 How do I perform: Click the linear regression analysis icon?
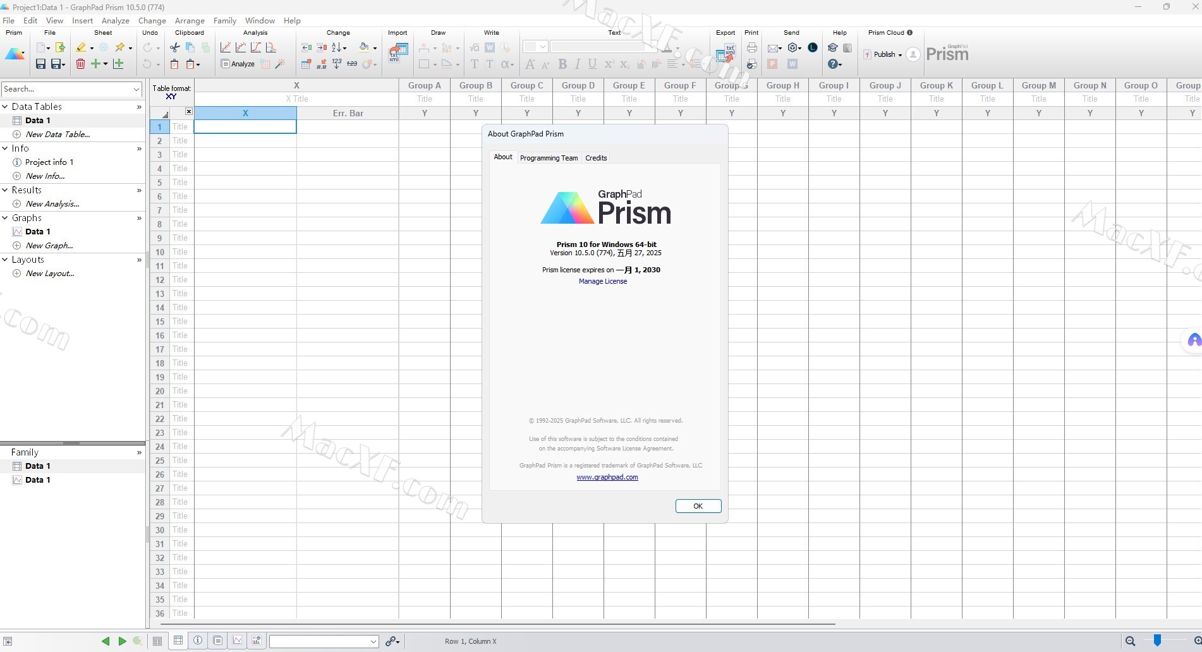point(226,47)
